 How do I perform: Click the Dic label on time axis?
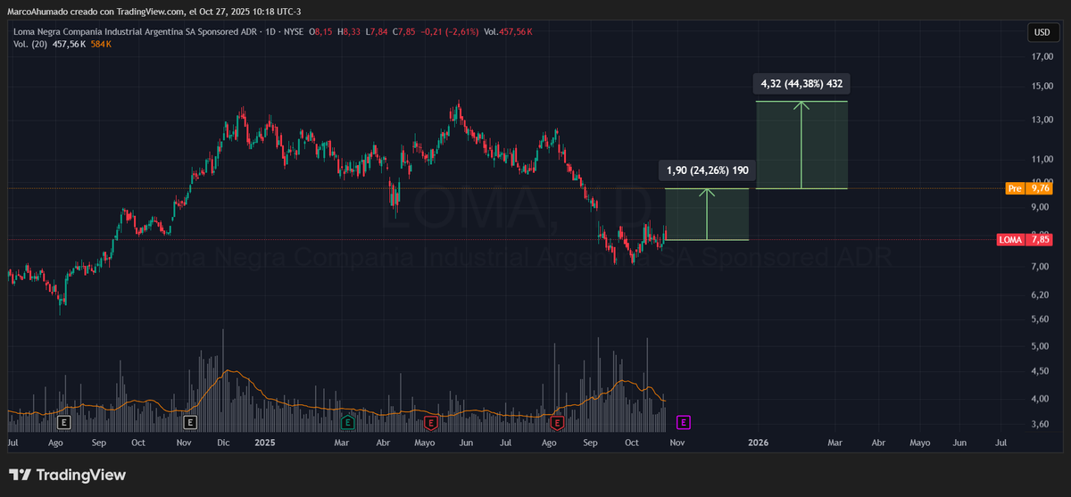click(223, 443)
